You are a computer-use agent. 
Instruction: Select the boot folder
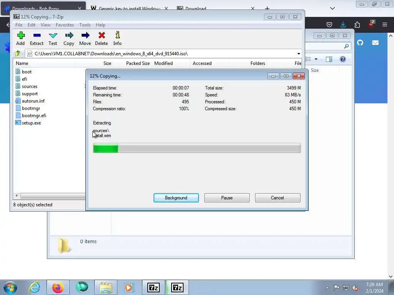tap(23, 72)
